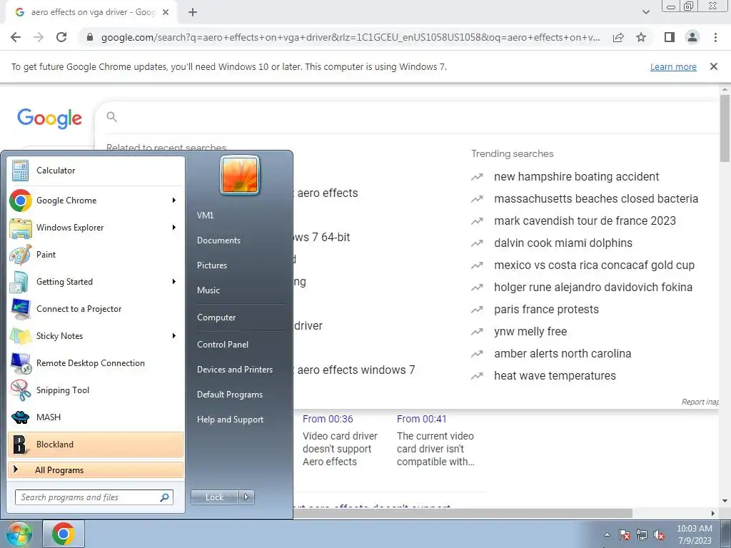Open Chrome profile avatar
The width and height of the screenshot is (731, 548).
(692, 37)
